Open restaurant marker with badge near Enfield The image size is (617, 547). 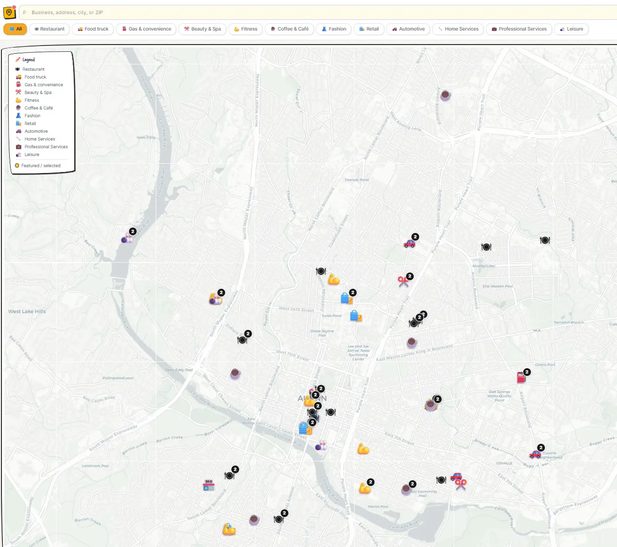[242, 340]
